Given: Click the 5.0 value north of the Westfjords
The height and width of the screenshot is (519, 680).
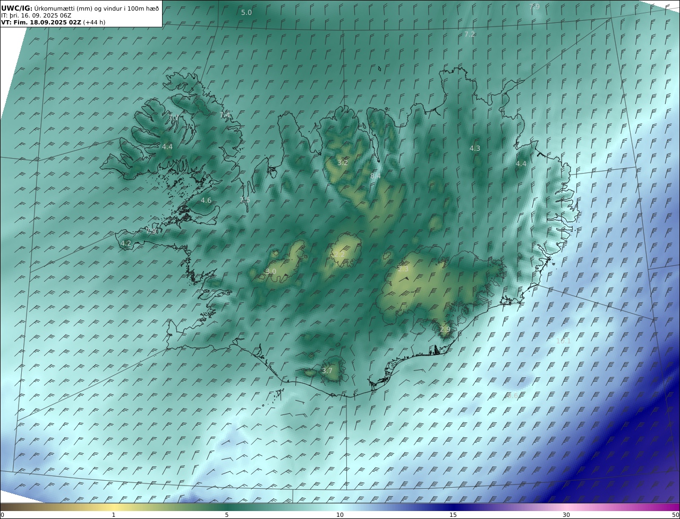Looking at the screenshot, I should (x=246, y=12).
